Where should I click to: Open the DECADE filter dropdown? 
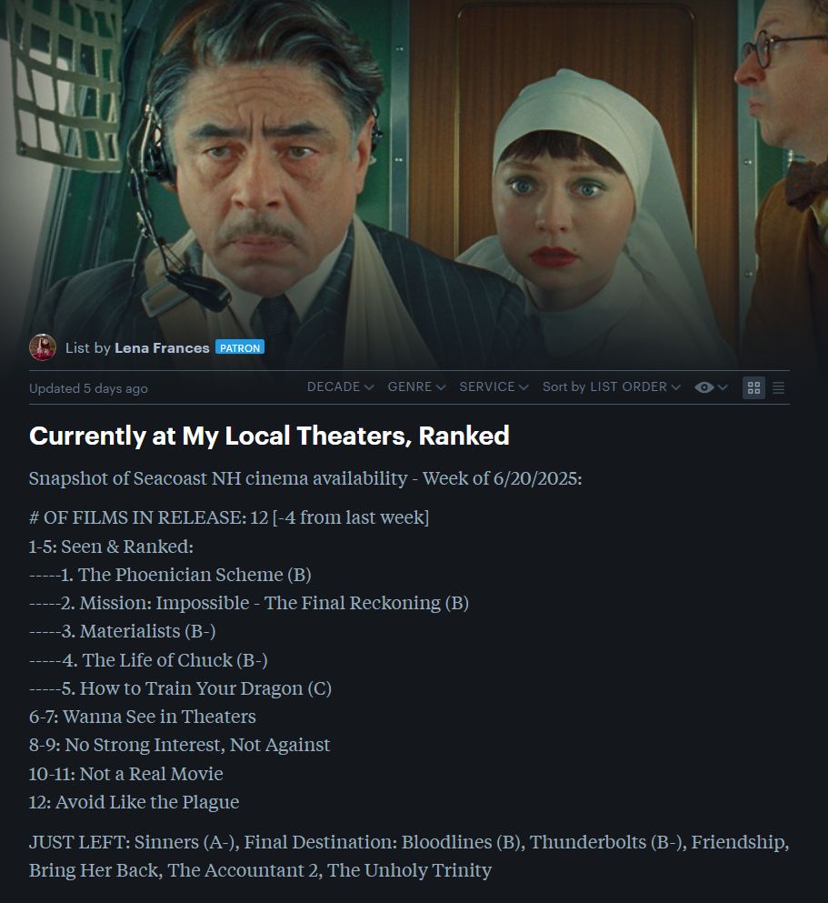point(341,387)
